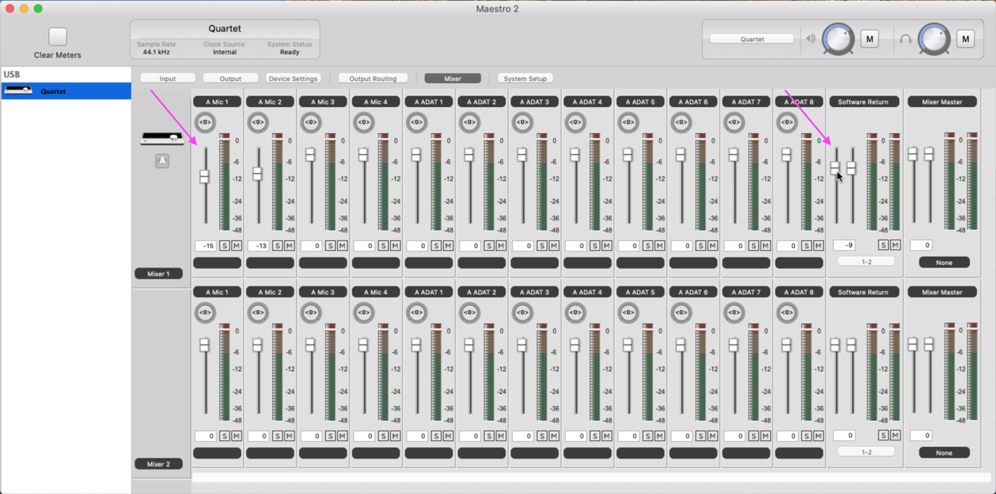The image size is (996, 494).
Task: Switch to the Output Routing tab
Action: coord(373,77)
